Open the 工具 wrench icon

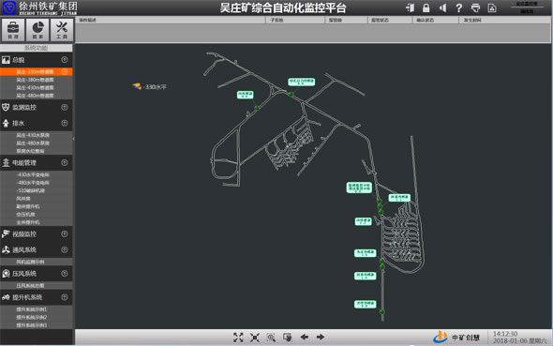point(62,30)
